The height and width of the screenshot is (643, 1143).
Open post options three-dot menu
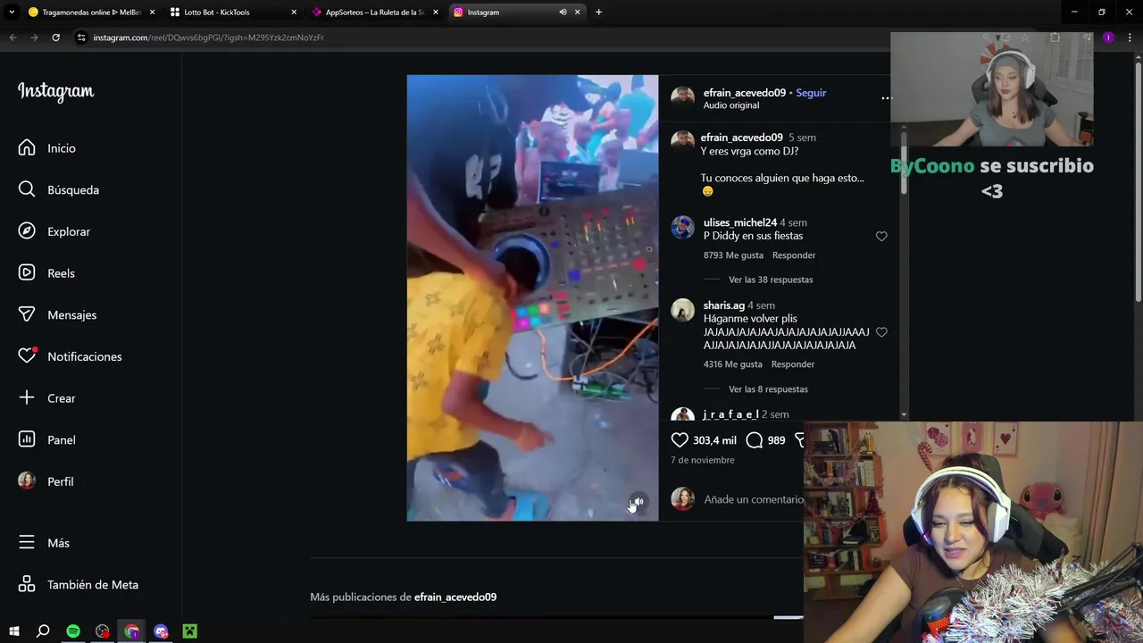886,98
